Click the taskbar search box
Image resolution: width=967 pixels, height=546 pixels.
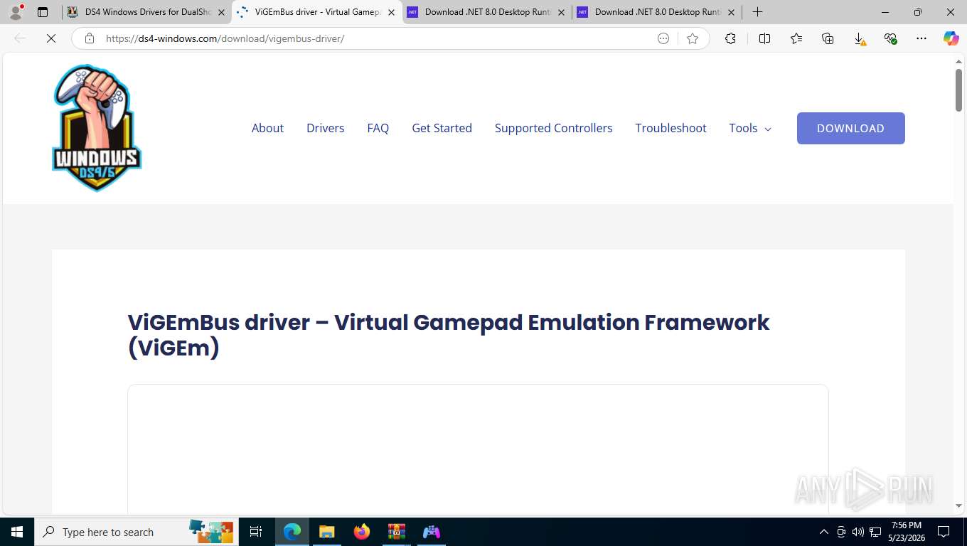point(137,532)
